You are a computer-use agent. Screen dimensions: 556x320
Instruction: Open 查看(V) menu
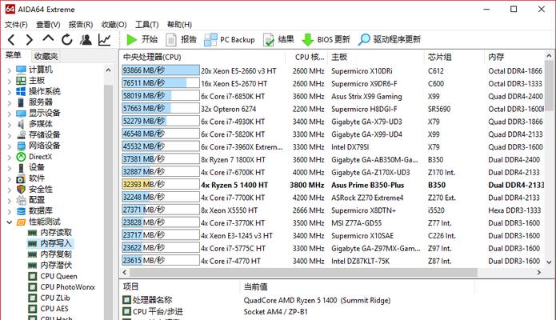[x=48, y=25]
